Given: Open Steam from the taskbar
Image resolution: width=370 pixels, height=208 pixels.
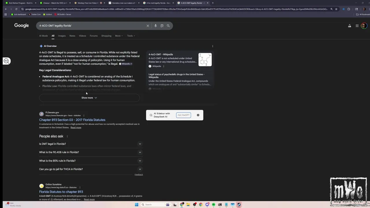Looking at the screenshot, I should point(239,205).
